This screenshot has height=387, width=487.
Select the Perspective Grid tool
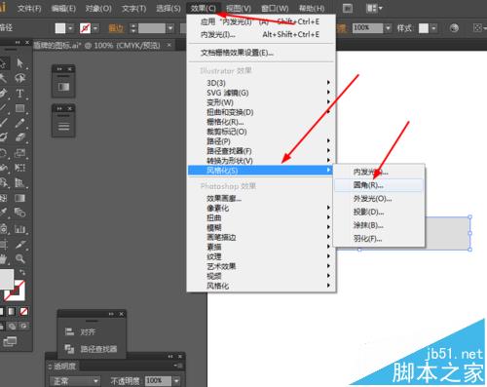pyautogui.click(x=20, y=183)
